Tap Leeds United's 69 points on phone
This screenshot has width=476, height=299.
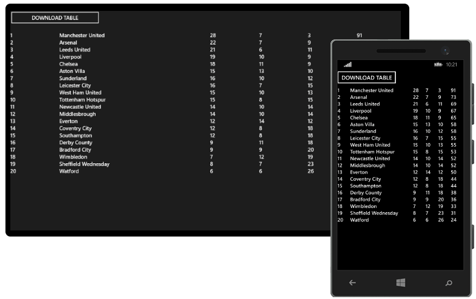453,104
